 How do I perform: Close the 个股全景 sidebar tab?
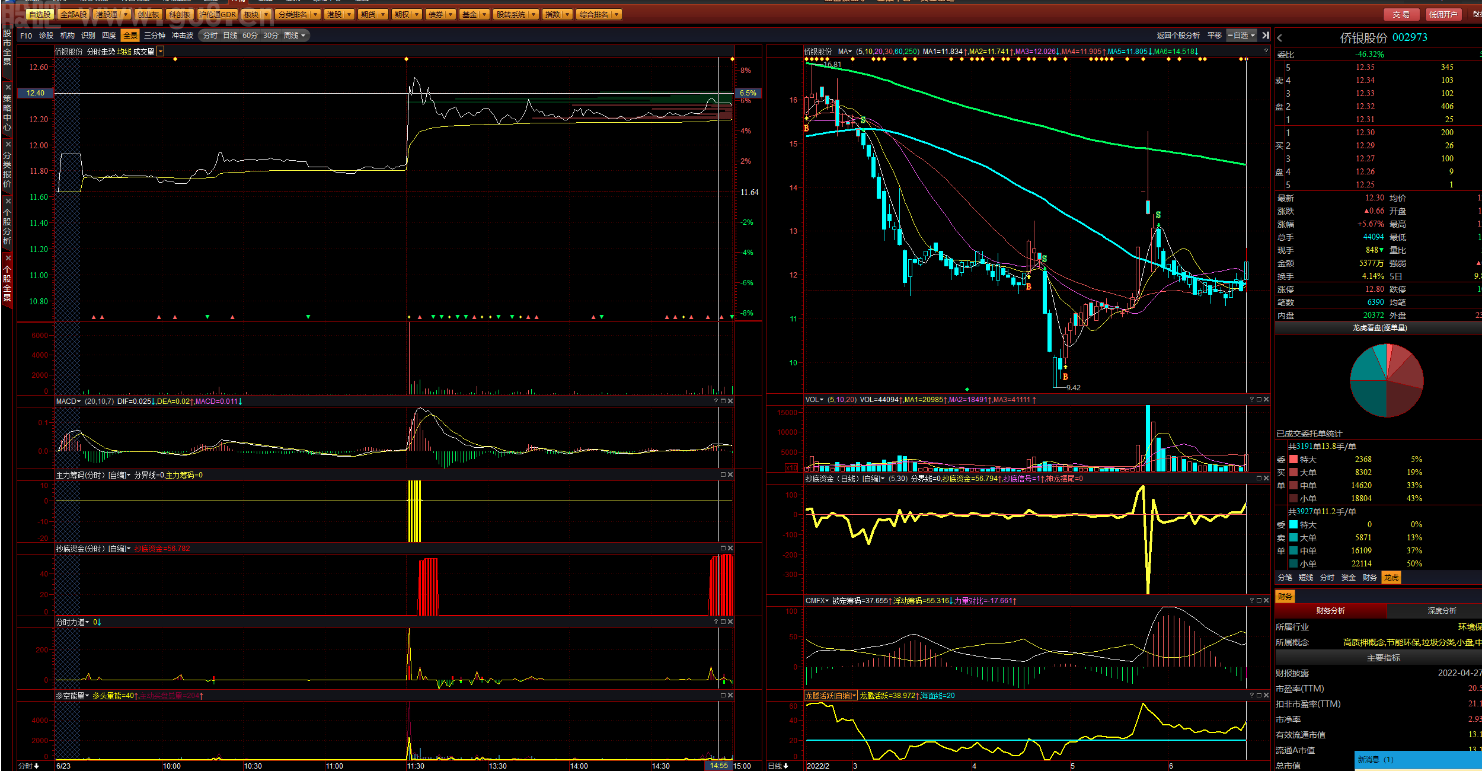(8, 258)
